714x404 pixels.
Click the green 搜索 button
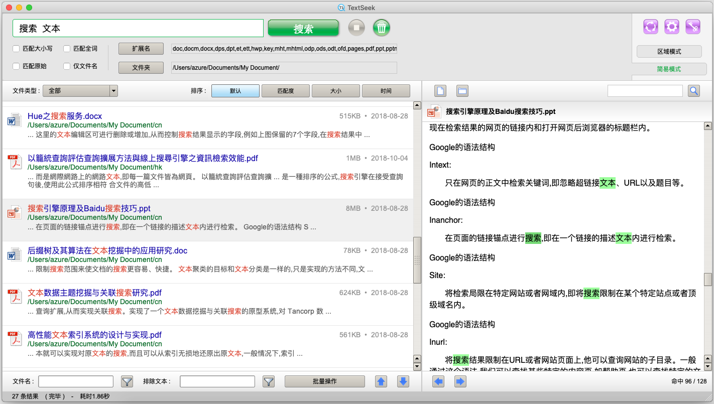click(303, 29)
